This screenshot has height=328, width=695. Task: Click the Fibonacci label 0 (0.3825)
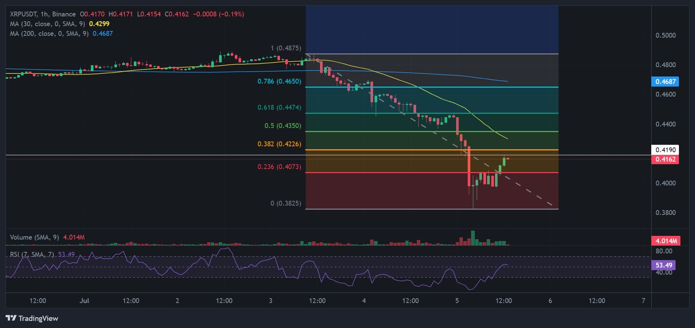coord(286,203)
